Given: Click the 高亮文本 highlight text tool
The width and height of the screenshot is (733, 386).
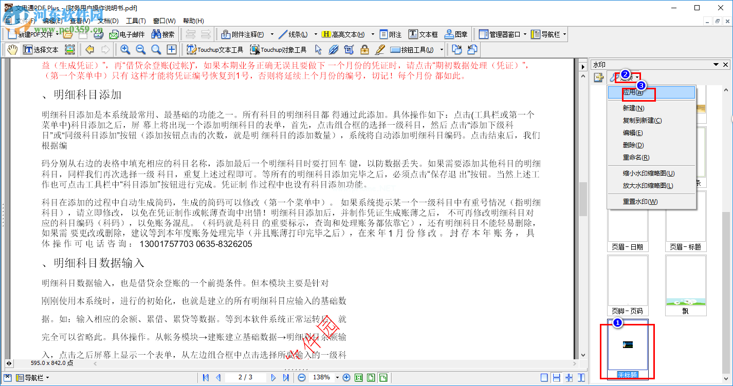Looking at the screenshot, I should tap(342, 34).
